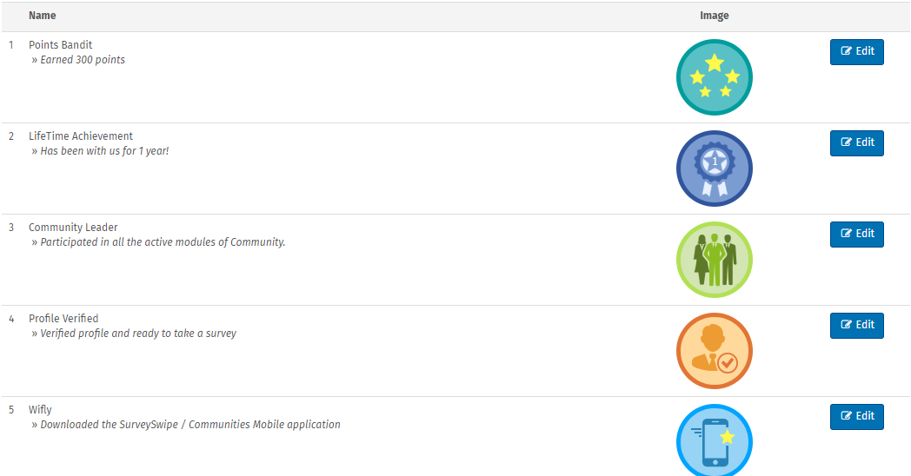Click the Profile Verified checkmark badge icon

coord(714,351)
